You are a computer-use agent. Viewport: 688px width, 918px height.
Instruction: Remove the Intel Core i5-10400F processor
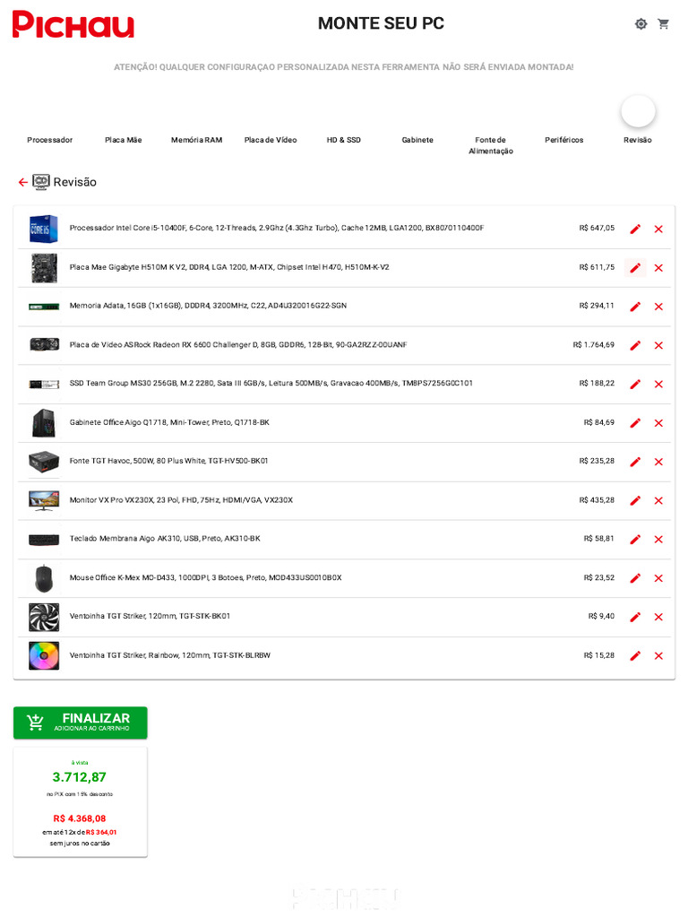click(x=658, y=229)
